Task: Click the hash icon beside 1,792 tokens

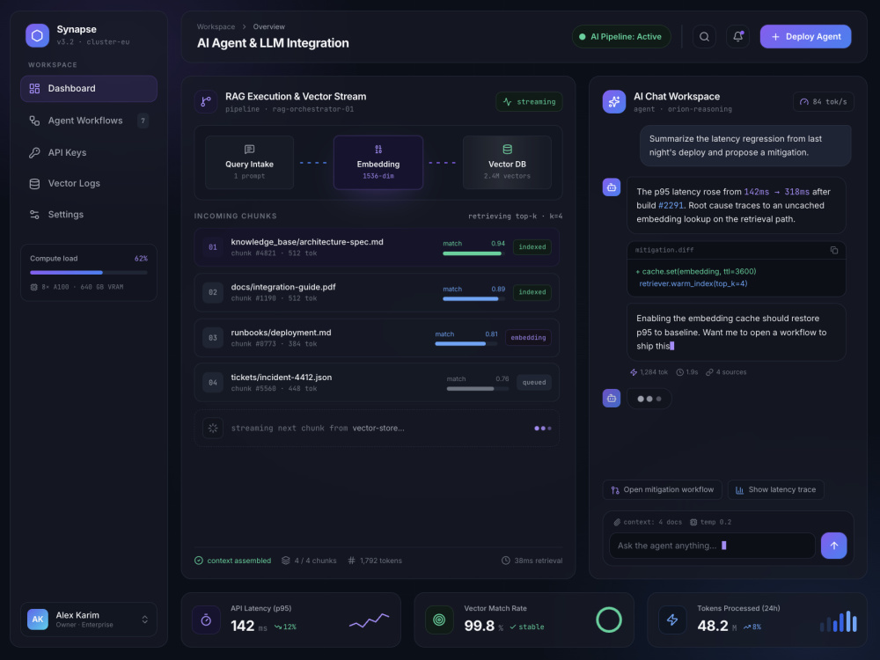Action: (x=351, y=561)
